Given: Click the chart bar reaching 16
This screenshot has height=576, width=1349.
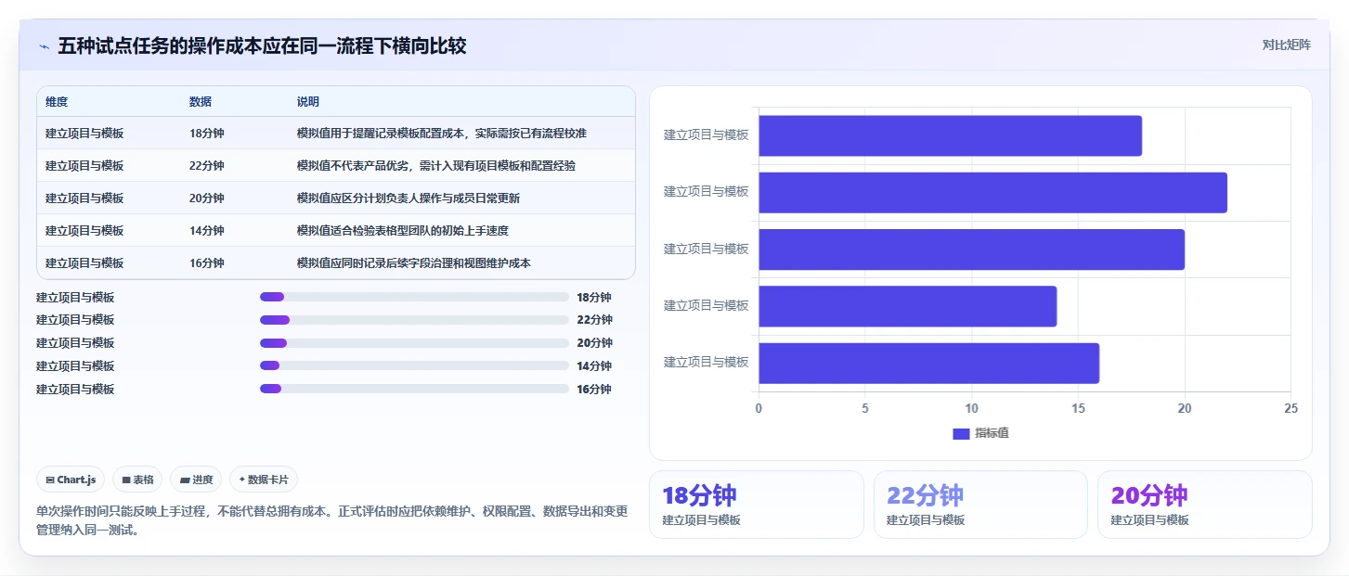Looking at the screenshot, I should pos(928,364).
